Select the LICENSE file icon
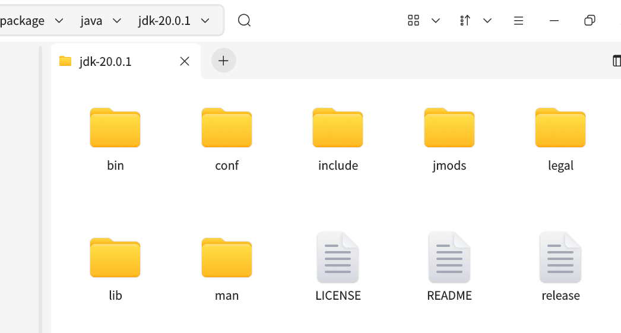The image size is (621, 333). pyautogui.click(x=338, y=258)
